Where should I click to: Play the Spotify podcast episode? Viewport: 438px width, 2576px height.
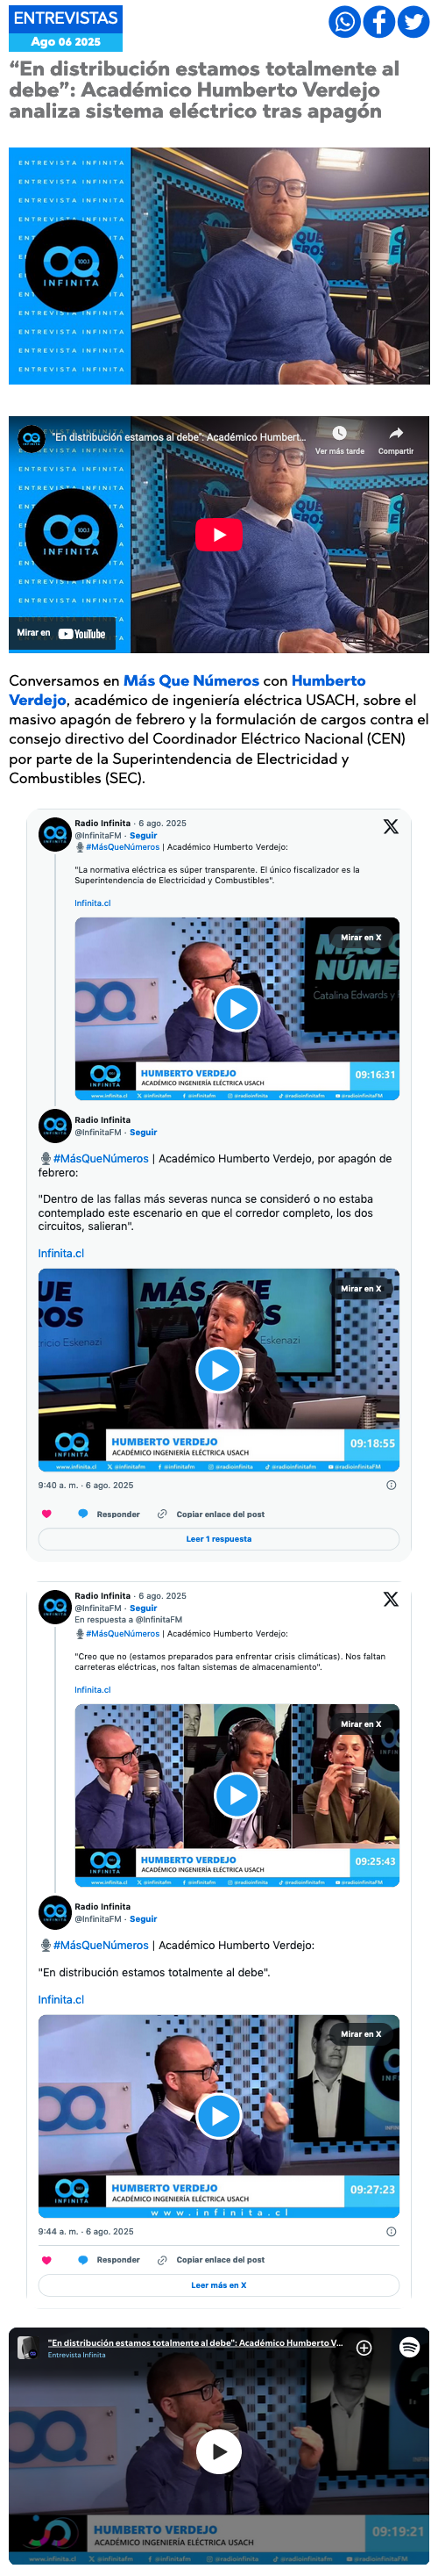[218, 2451]
